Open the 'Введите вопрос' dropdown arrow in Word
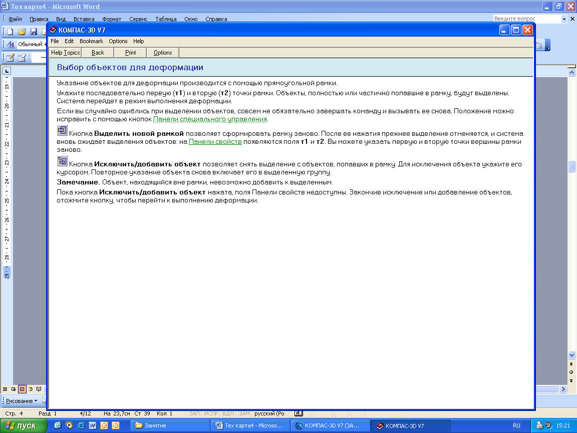577x433 pixels. pyautogui.click(x=564, y=19)
